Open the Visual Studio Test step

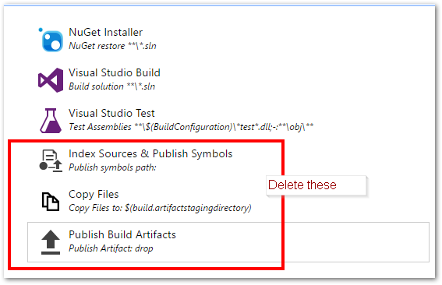(112, 113)
